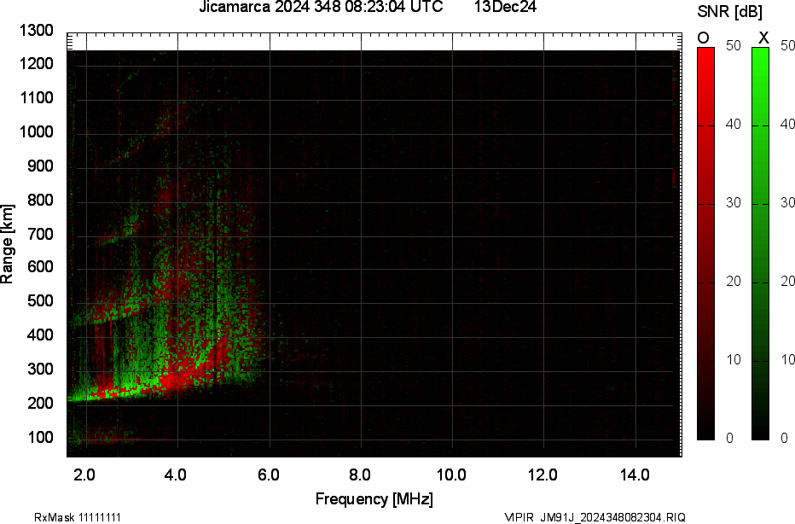Click the Jicamarca timestamp title text
Image resolution: width=795 pixels, height=524 pixels.
point(321,7)
